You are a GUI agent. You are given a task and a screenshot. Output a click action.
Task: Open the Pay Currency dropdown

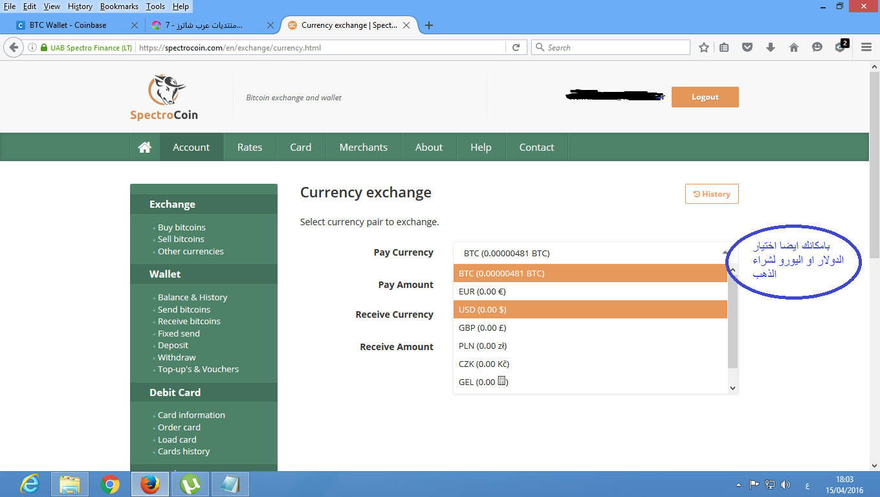point(595,253)
